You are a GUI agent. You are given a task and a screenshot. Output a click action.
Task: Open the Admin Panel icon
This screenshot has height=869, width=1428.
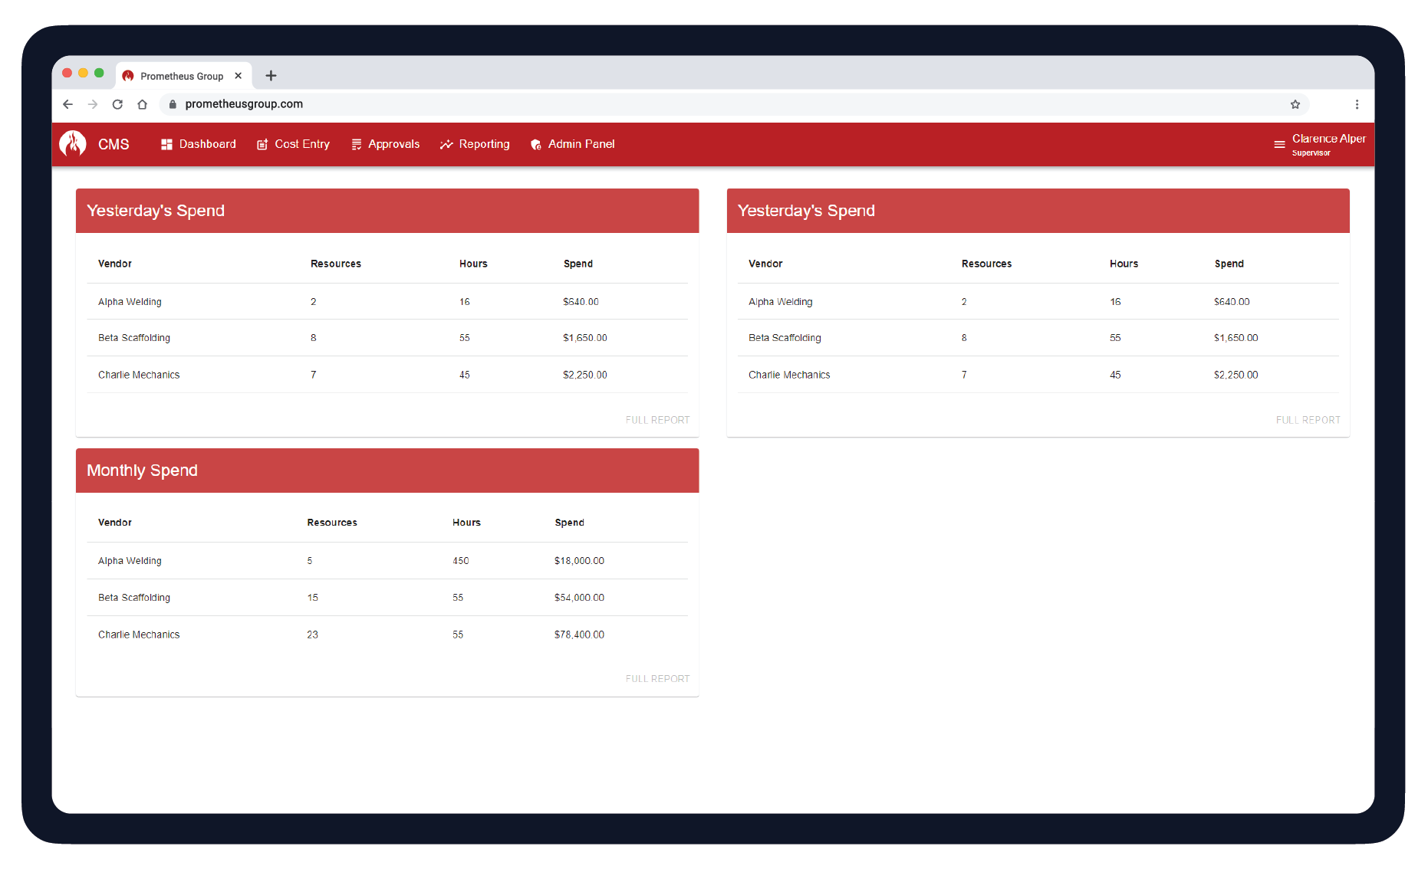pyautogui.click(x=536, y=144)
